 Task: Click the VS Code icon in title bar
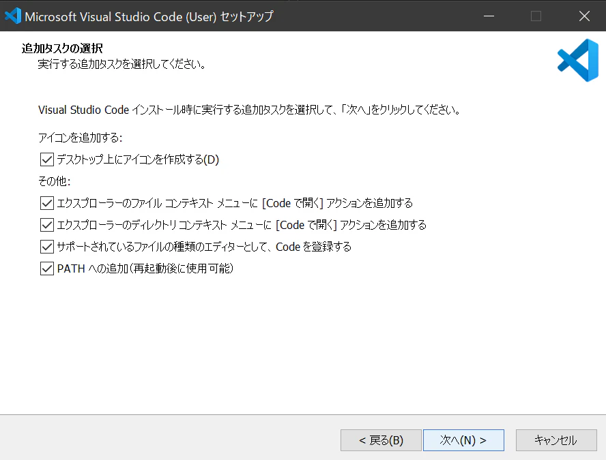[13, 16]
